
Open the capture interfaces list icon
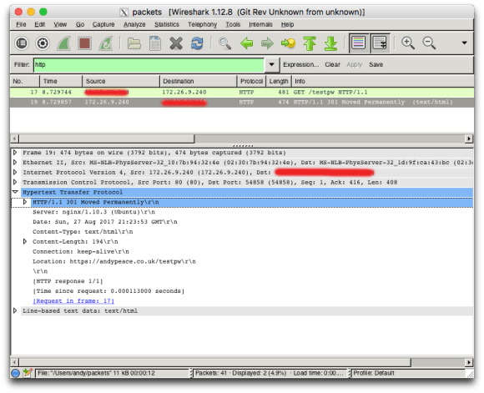pos(22,43)
